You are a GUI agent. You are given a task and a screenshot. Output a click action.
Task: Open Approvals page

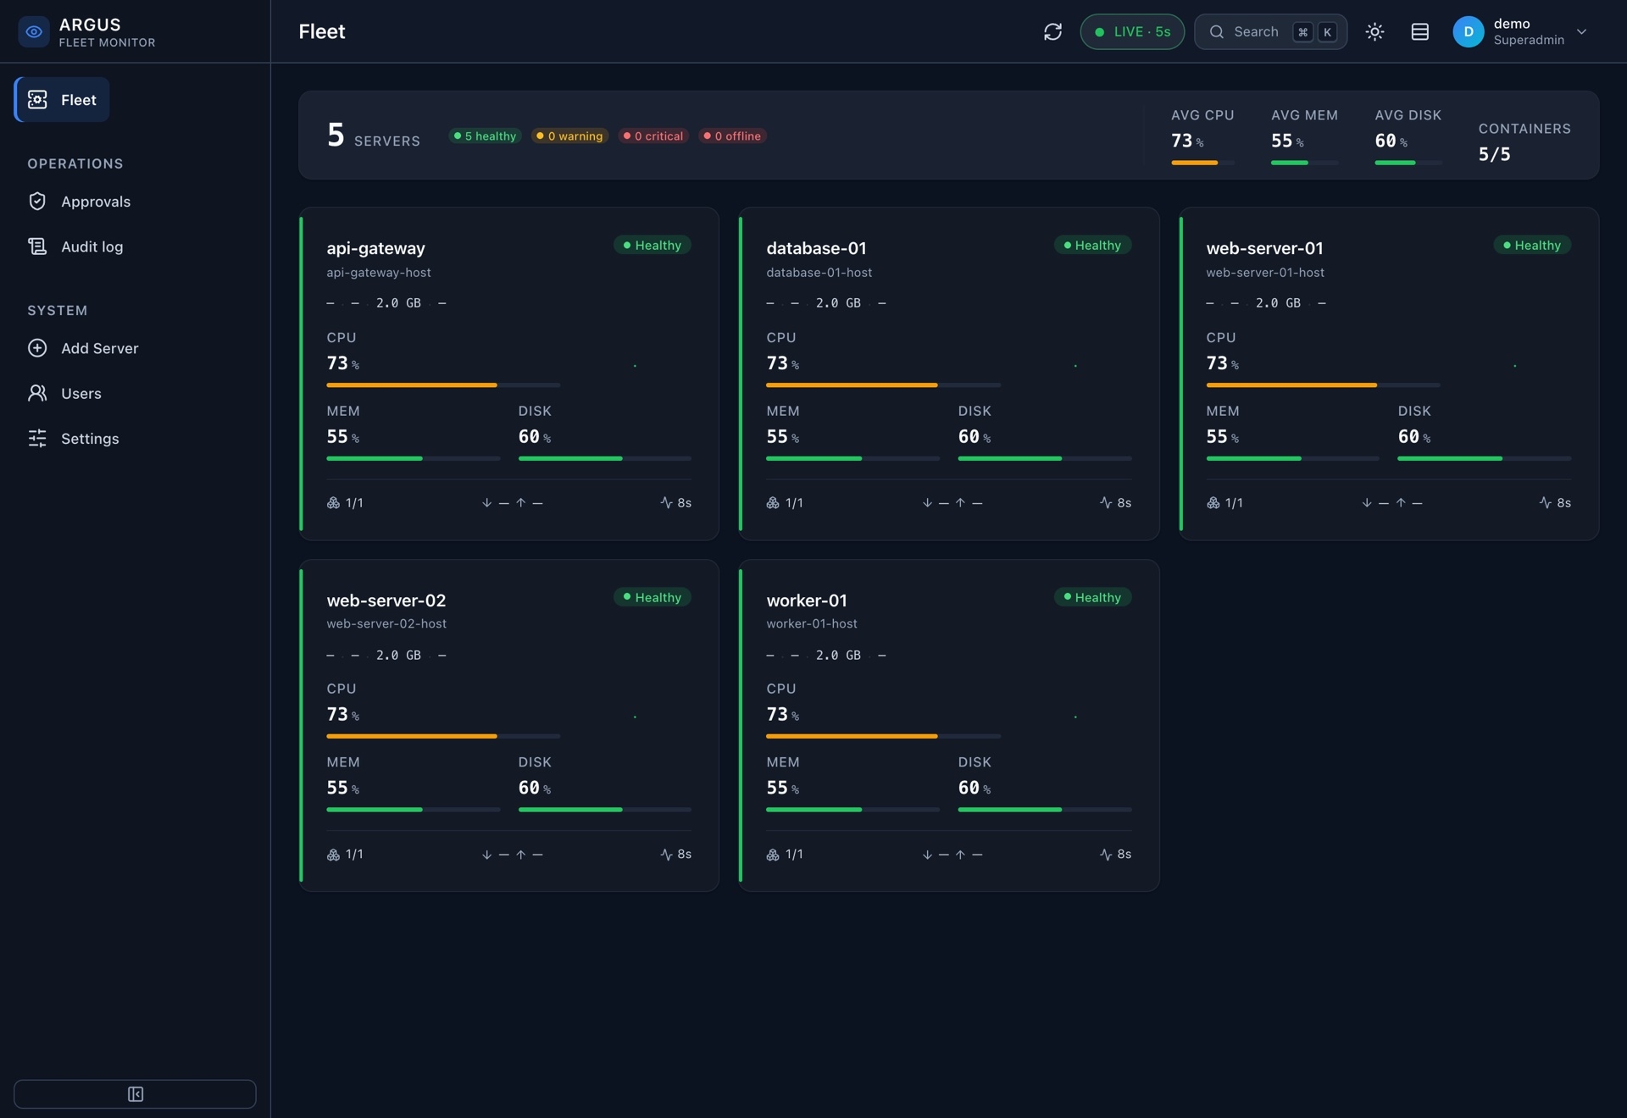96,201
